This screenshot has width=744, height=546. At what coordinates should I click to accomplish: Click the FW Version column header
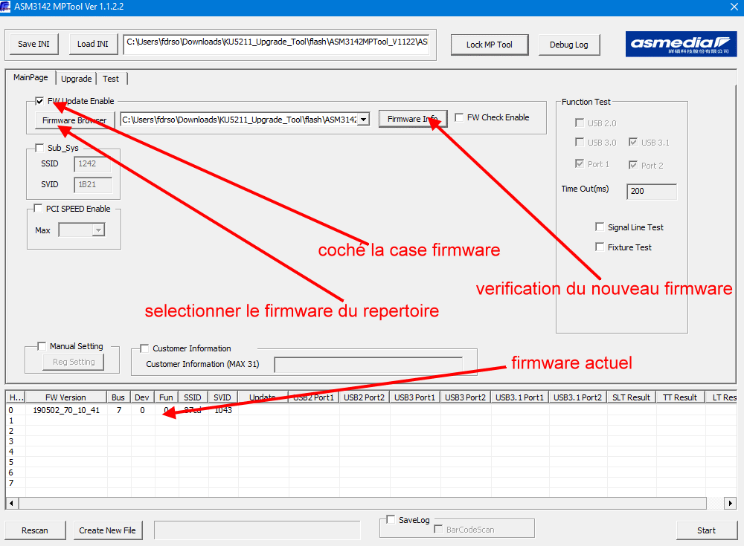[65, 397]
